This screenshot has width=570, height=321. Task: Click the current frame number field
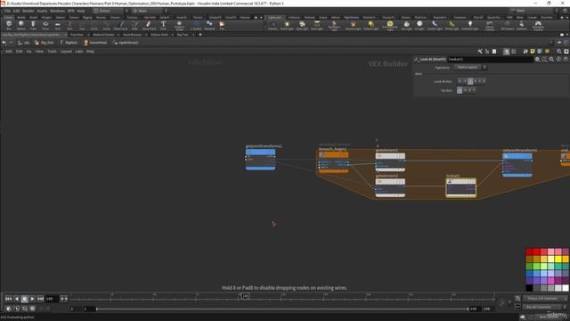pyautogui.click(x=52, y=299)
